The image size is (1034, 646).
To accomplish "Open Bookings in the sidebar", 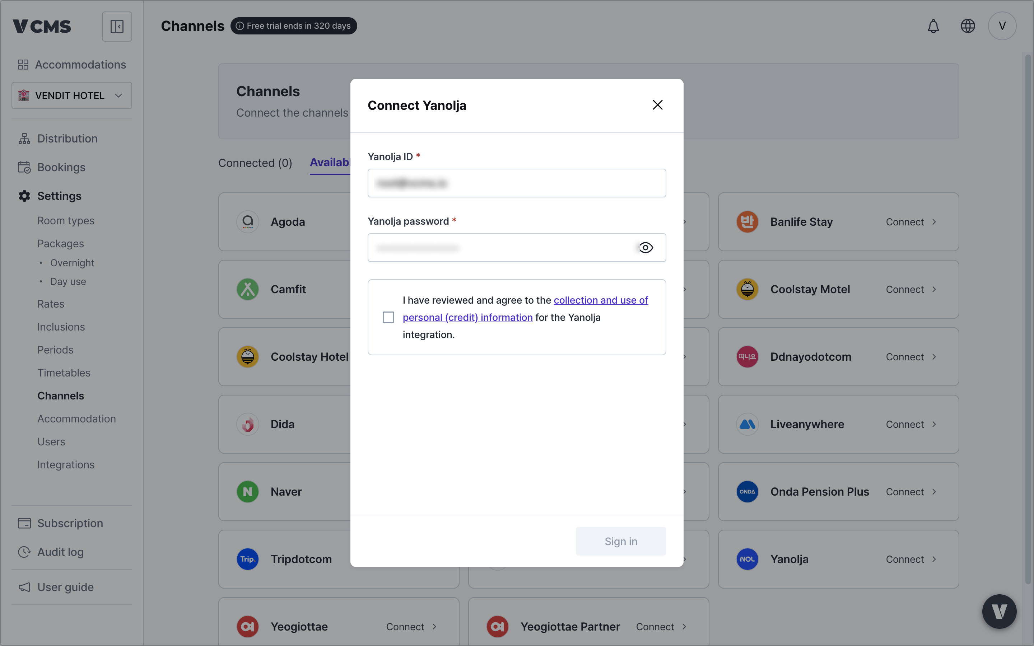I will click(52, 167).
